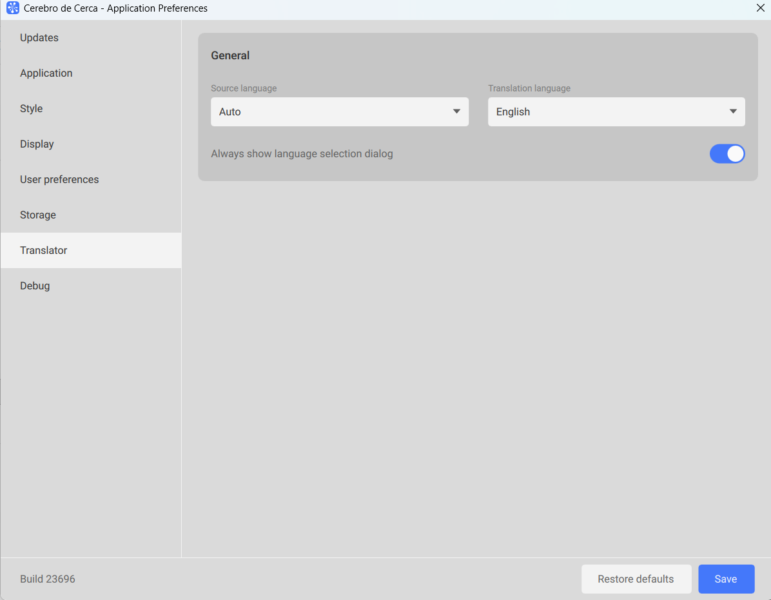771x600 pixels.
Task: Click the 'Always show language selection dialog' label
Action: coord(302,154)
